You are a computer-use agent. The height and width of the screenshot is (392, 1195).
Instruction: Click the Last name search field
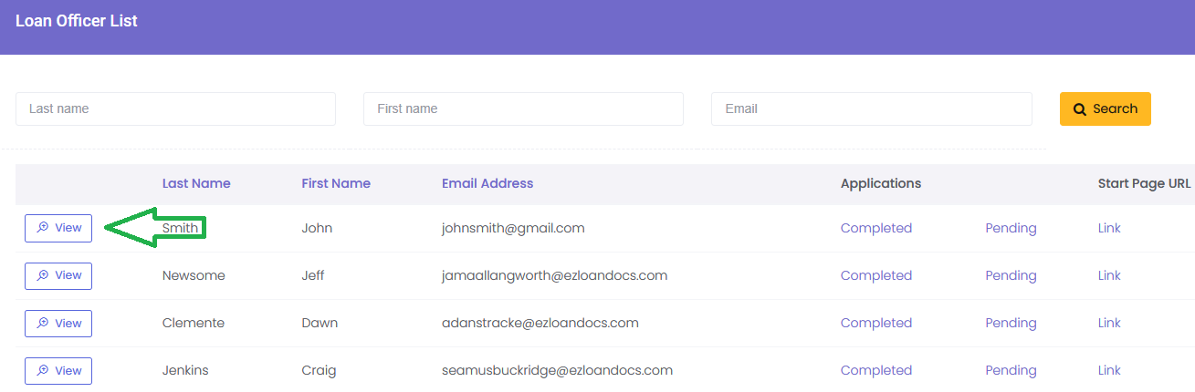coord(175,108)
